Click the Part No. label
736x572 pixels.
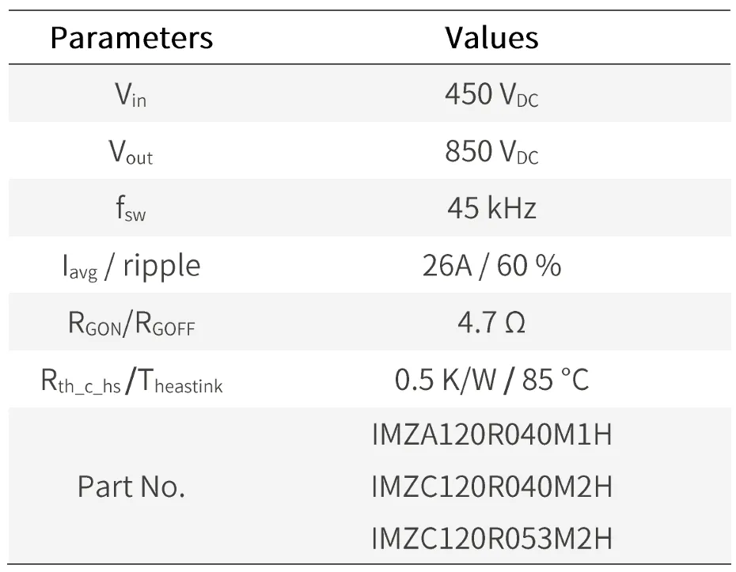(x=131, y=486)
